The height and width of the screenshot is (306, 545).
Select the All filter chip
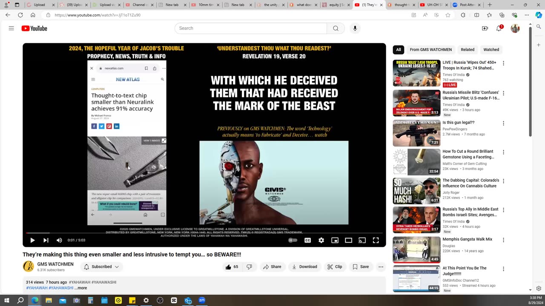coord(399,50)
